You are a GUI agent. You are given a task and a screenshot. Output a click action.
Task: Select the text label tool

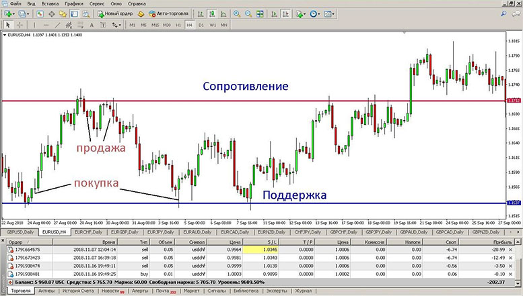pos(103,25)
